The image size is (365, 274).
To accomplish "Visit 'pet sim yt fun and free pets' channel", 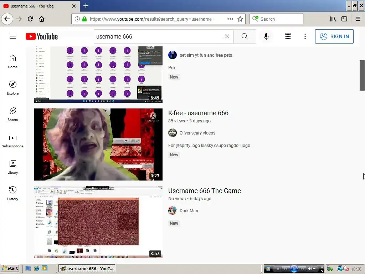I will pos(206,55).
